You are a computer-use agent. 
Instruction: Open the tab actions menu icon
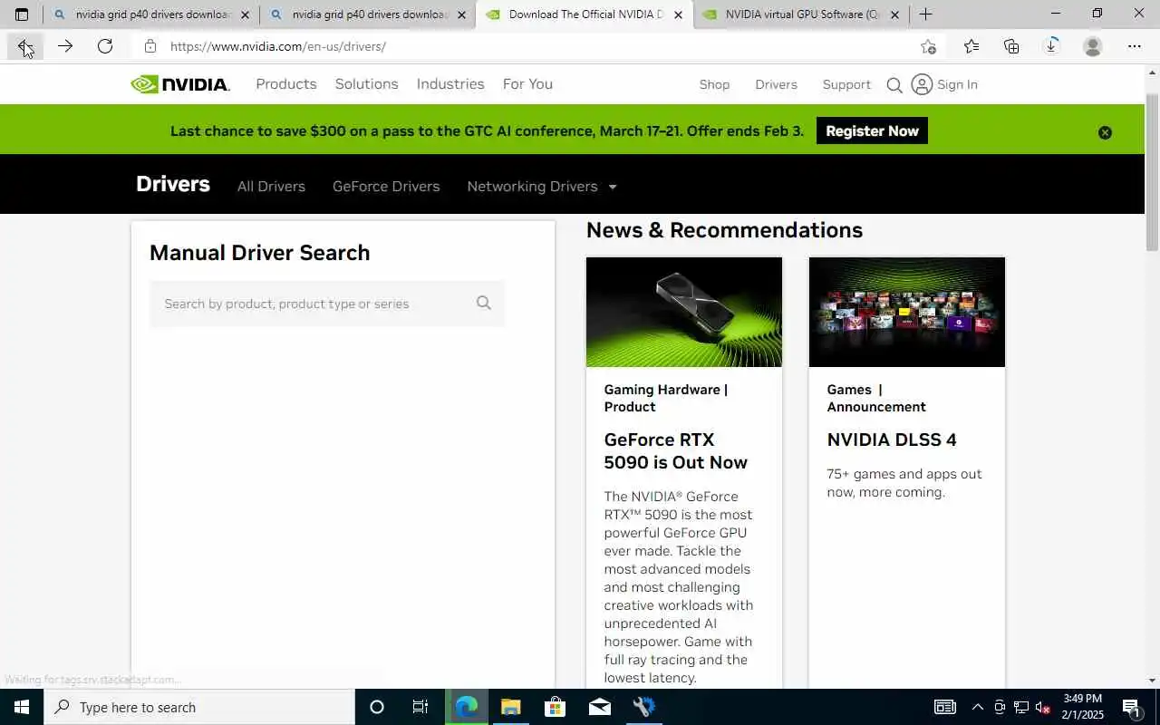pyautogui.click(x=22, y=14)
